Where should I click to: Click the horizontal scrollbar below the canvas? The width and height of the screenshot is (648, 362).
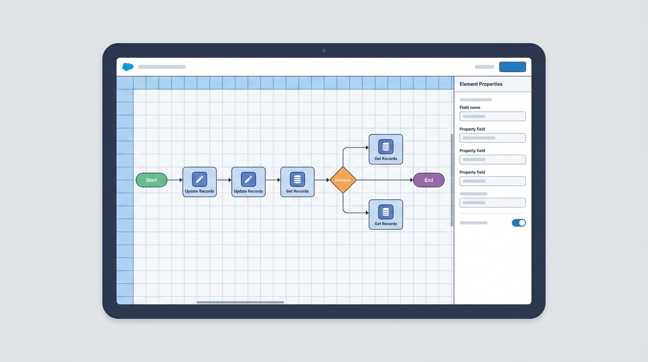tap(240, 302)
